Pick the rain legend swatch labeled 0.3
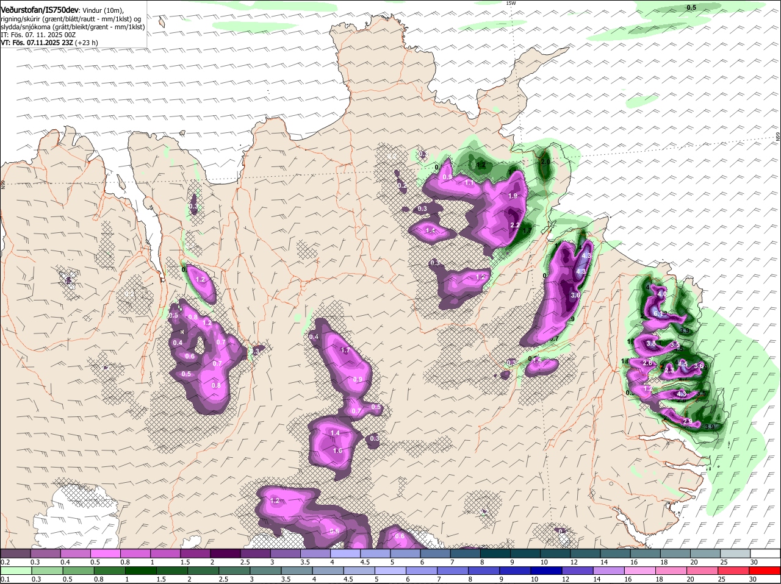 point(47,570)
